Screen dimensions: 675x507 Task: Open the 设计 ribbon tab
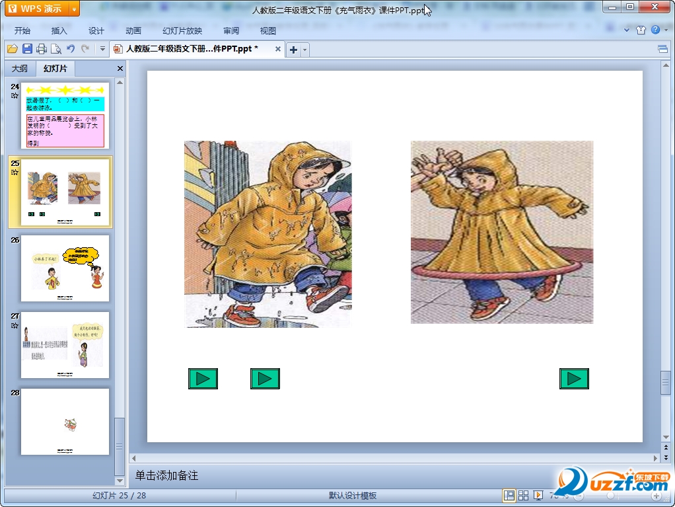96,30
